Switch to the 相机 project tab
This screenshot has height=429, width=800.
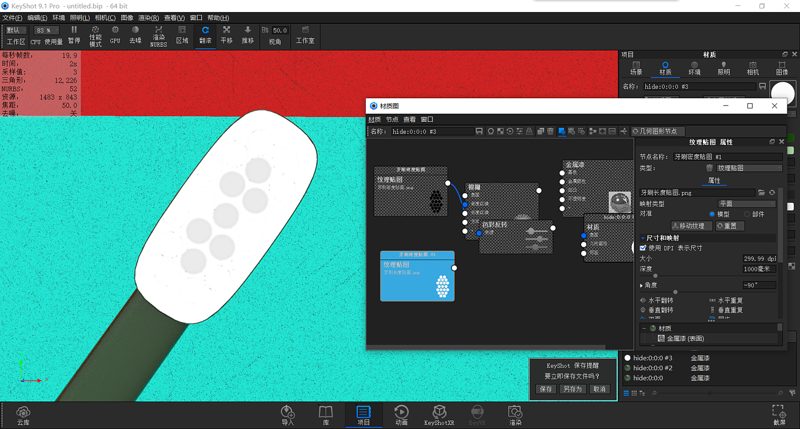[x=753, y=69]
